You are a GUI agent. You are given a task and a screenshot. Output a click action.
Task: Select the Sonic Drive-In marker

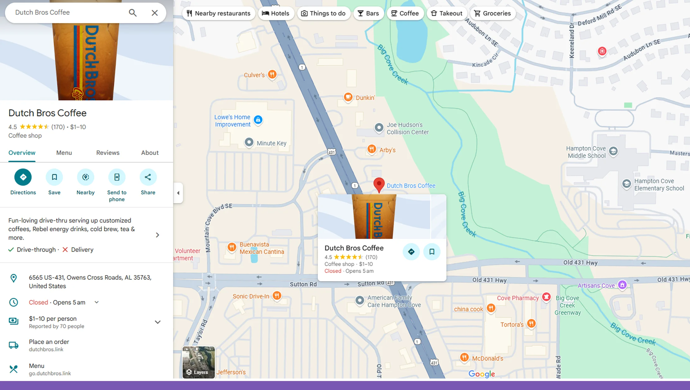pyautogui.click(x=277, y=296)
